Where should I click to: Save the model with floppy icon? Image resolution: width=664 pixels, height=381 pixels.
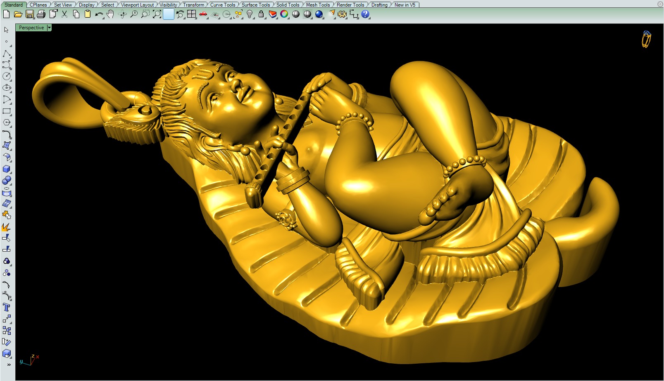[29, 14]
